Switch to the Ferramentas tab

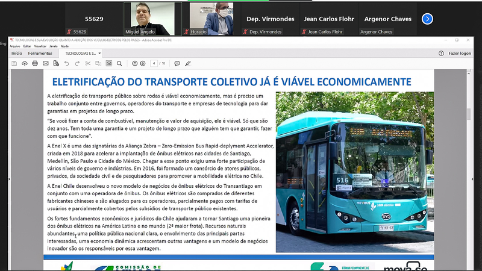pos(40,53)
